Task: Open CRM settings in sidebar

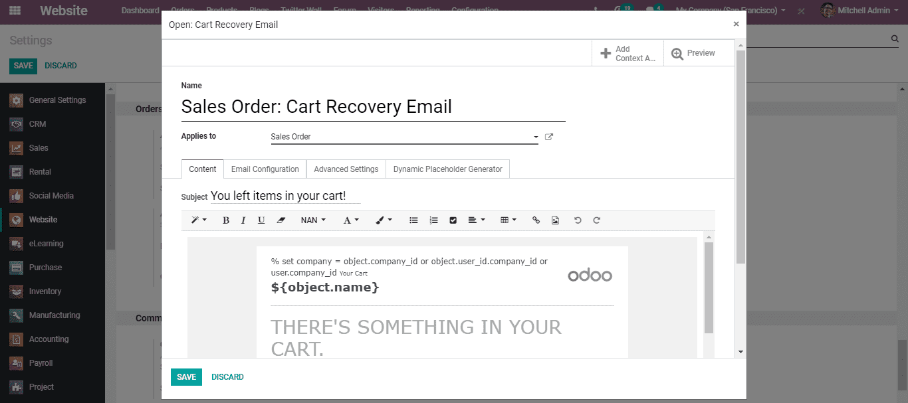Action: (x=53, y=124)
